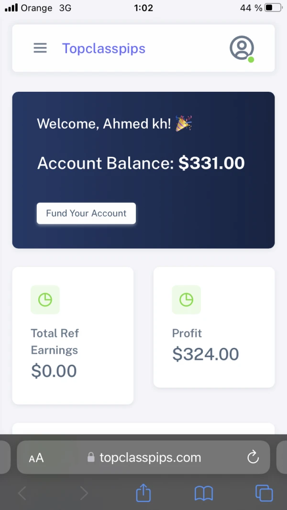Tap the Account Balance $331.00 text

(141, 163)
